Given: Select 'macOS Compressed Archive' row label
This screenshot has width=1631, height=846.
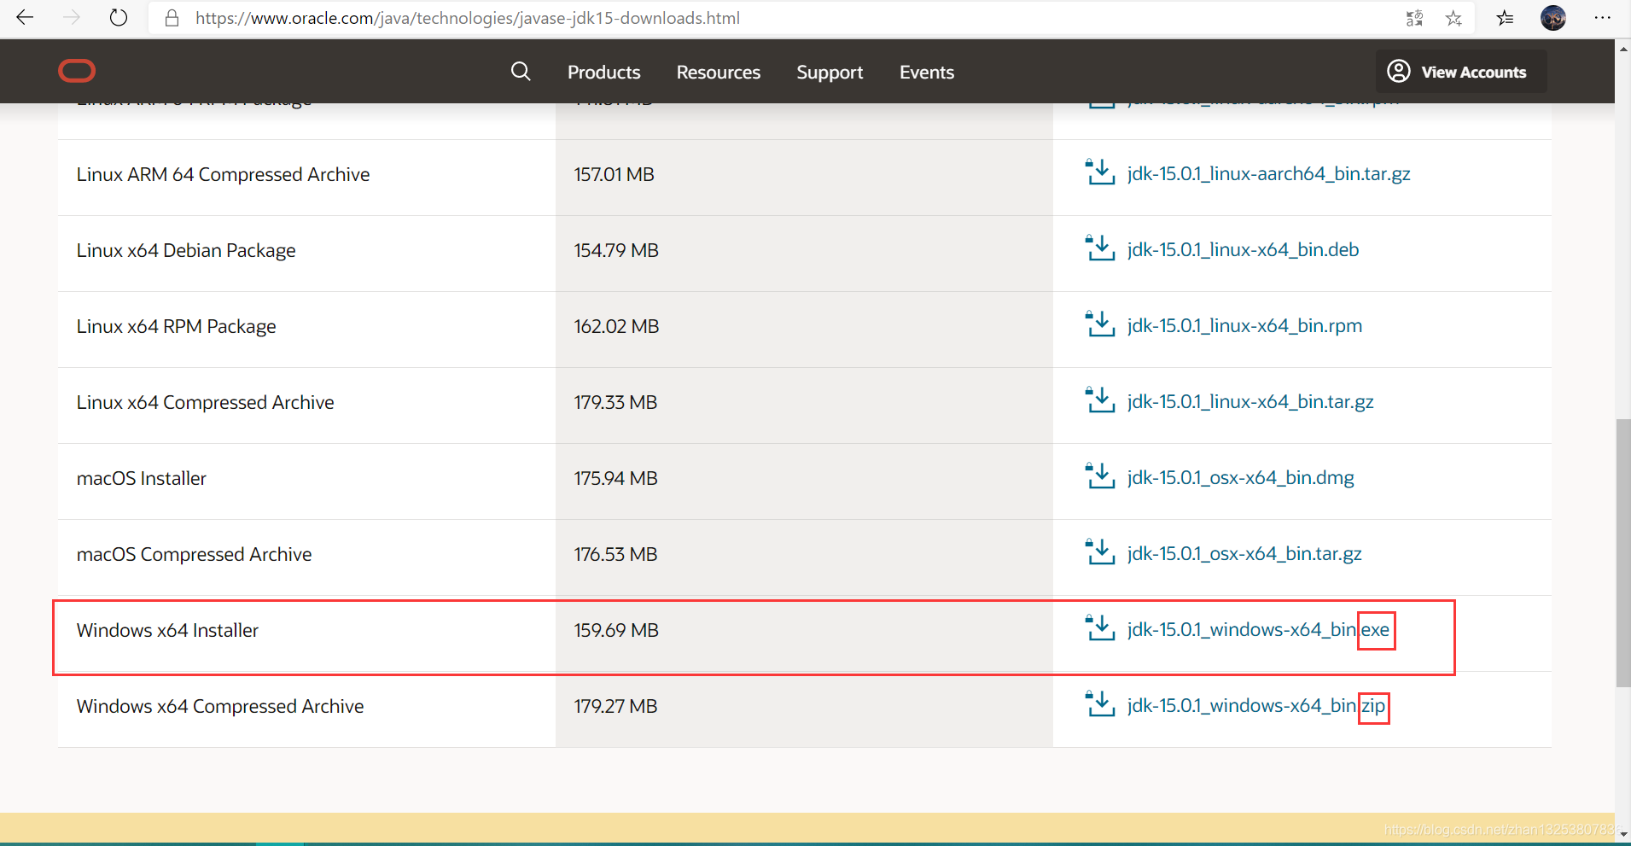Looking at the screenshot, I should click(x=194, y=554).
